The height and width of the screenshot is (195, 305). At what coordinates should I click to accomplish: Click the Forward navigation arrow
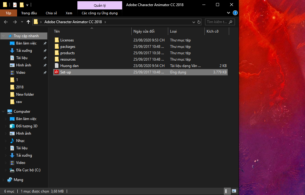click(15, 22)
